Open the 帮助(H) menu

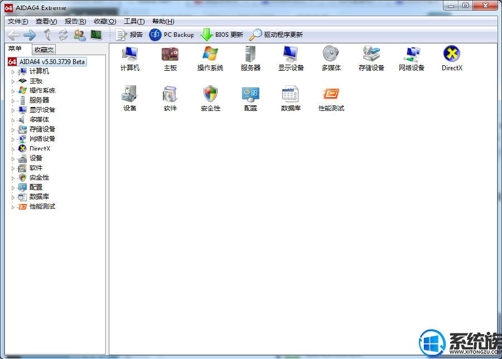(x=163, y=21)
